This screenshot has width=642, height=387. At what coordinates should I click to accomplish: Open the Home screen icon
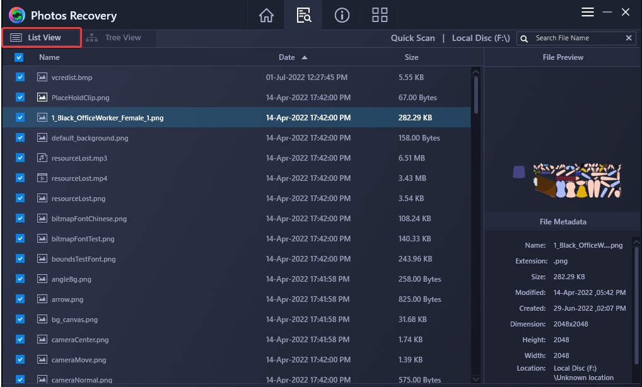[x=266, y=15]
